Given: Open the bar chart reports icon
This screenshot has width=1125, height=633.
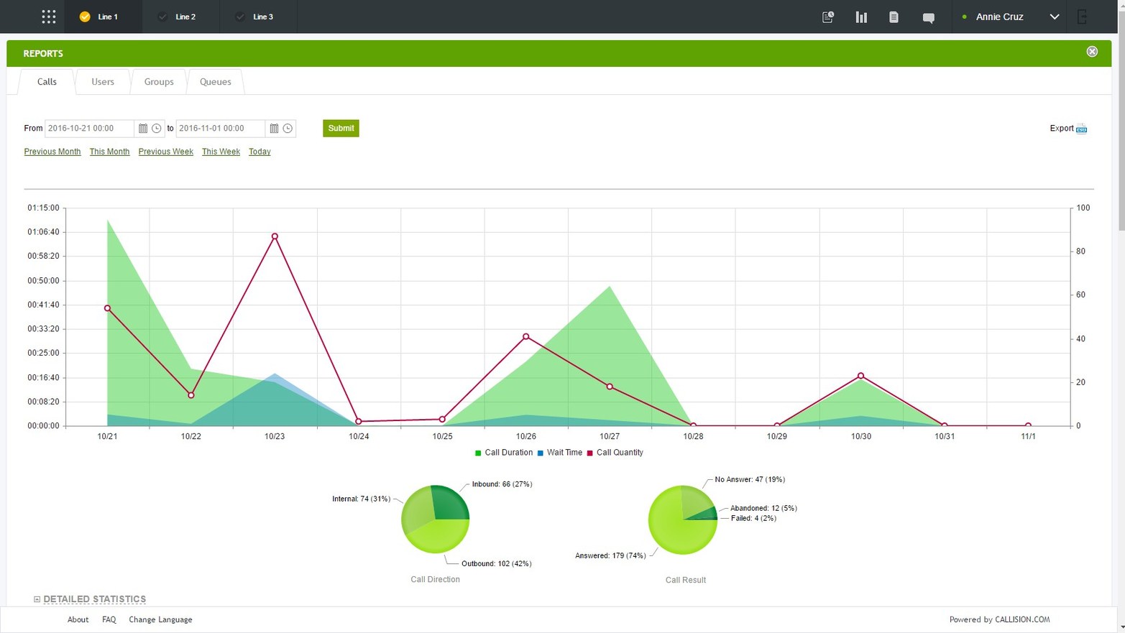Looking at the screenshot, I should [860, 17].
